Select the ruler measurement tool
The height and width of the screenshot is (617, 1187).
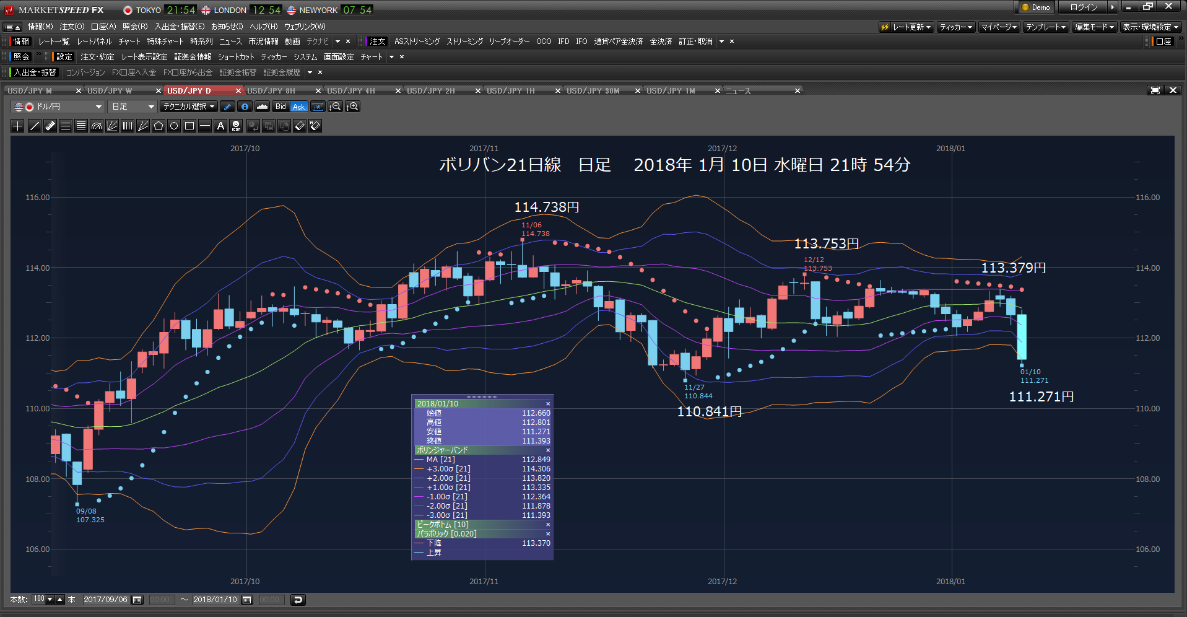click(50, 126)
